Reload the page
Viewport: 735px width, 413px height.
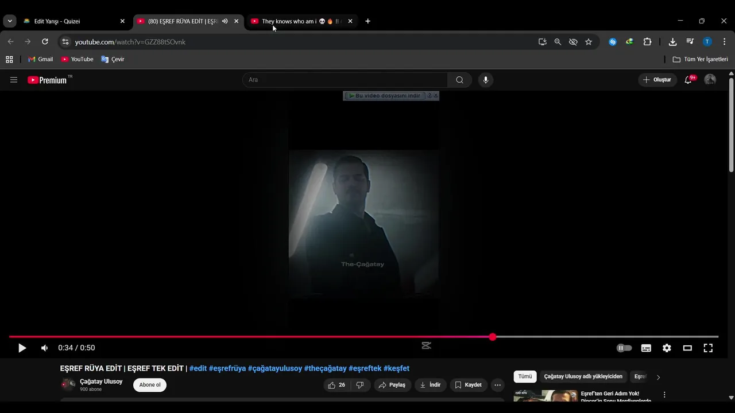(x=45, y=42)
